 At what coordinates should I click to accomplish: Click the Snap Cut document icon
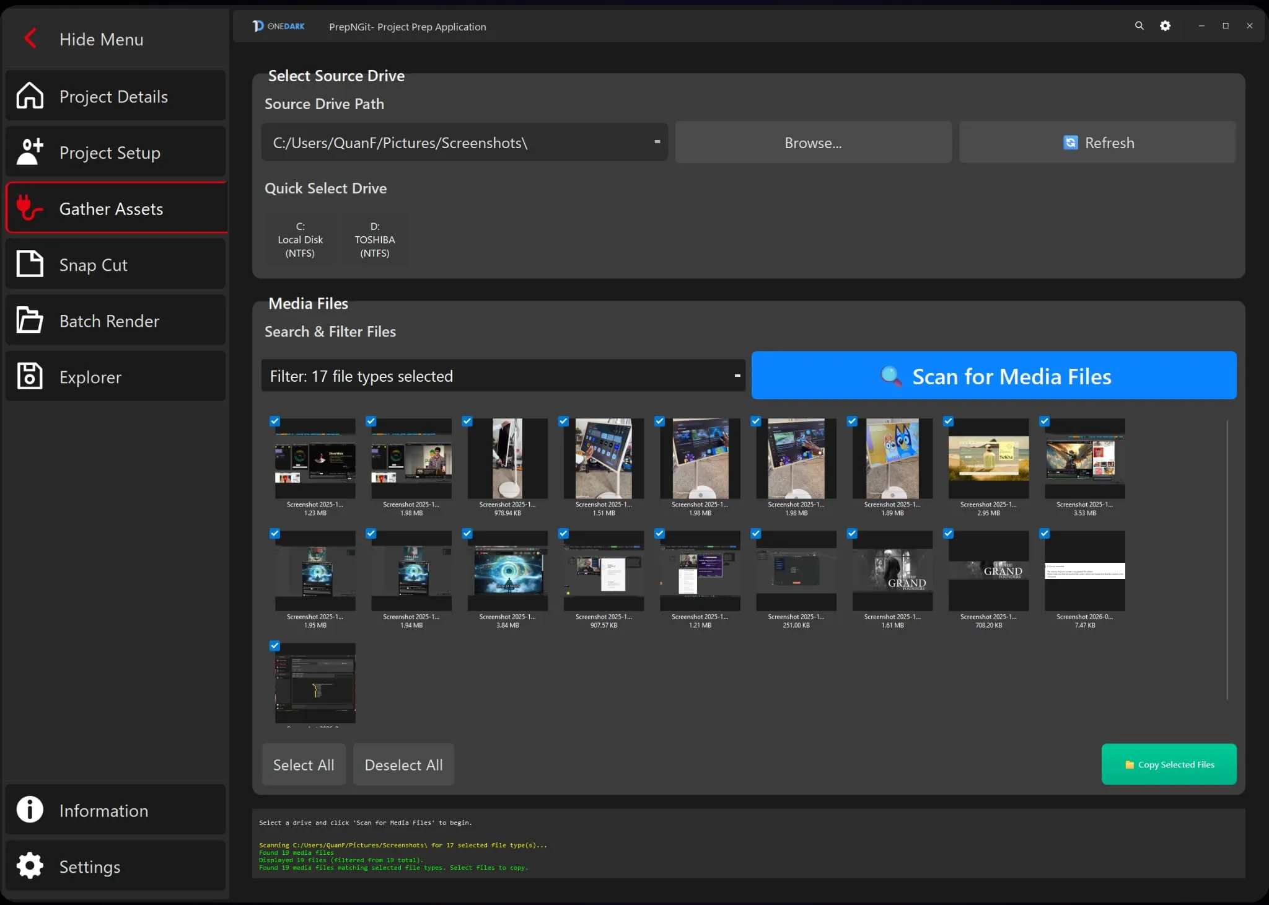(x=30, y=264)
